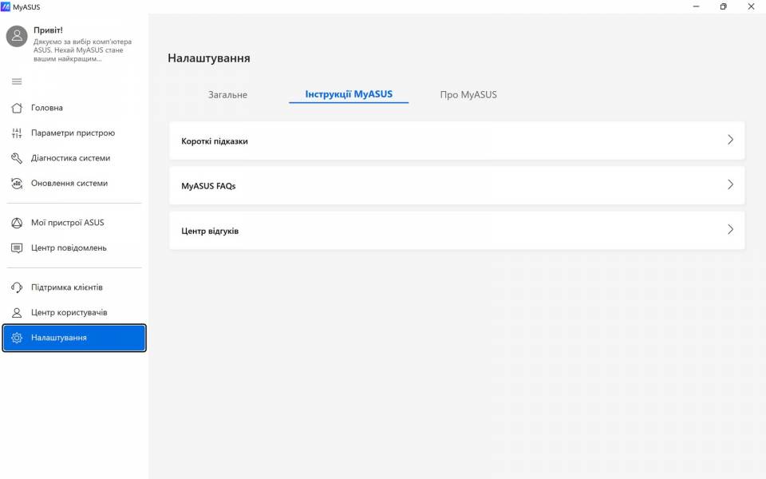The width and height of the screenshot is (766, 479).
Task: Click the user profile avatar
Action: point(17,36)
